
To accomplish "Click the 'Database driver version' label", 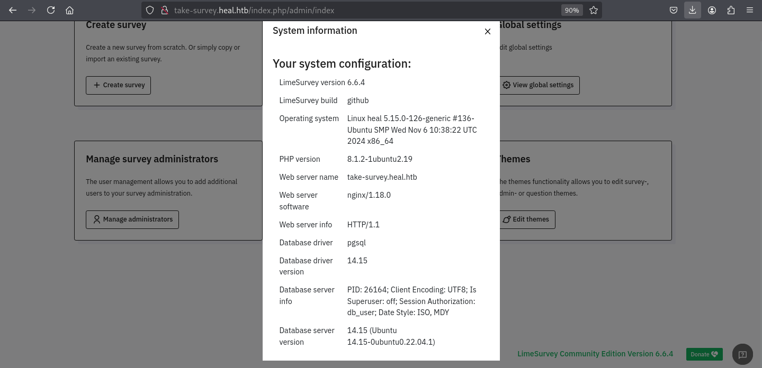I will [x=306, y=266].
